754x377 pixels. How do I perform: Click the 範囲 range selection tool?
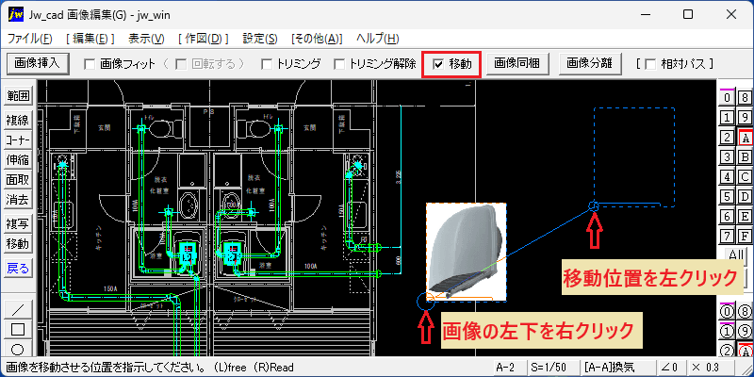18,96
